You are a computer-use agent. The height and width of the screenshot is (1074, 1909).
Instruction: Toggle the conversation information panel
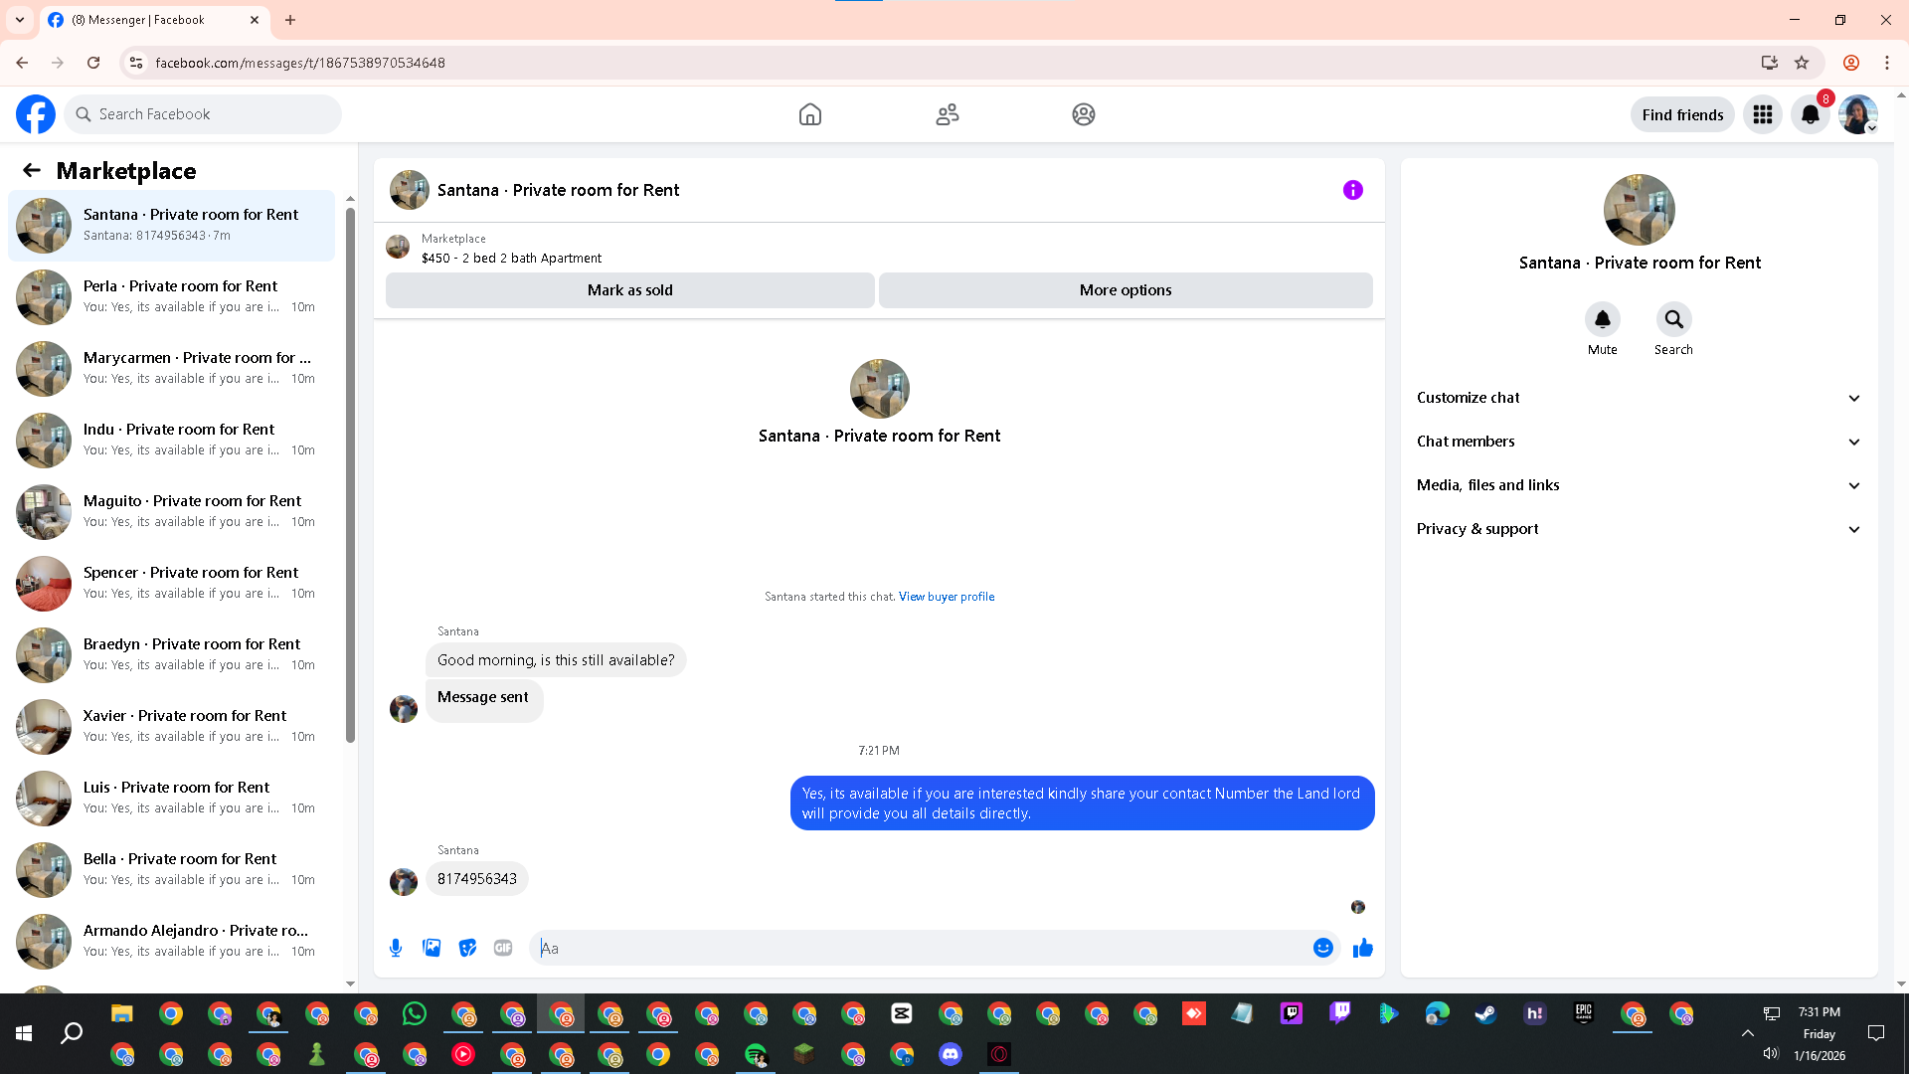point(1352,190)
